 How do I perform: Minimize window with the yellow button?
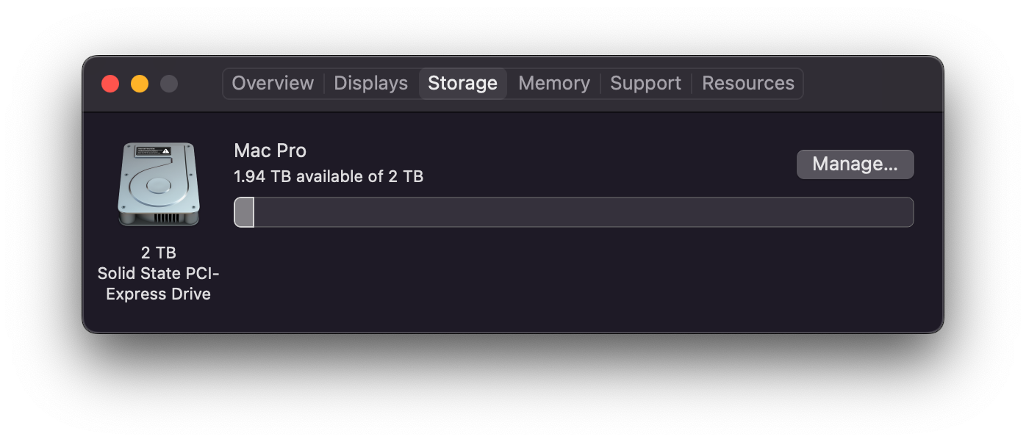(x=140, y=84)
